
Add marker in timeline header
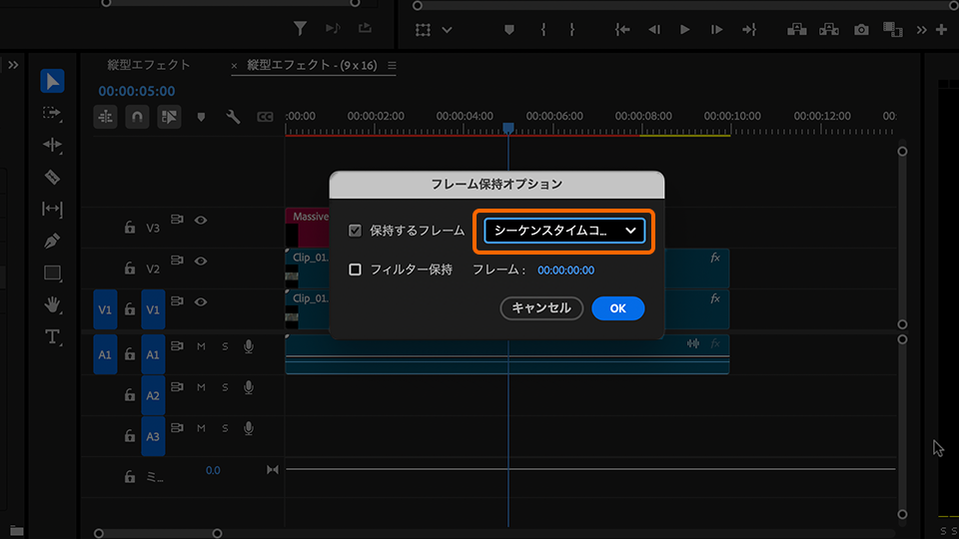tap(201, 117)
